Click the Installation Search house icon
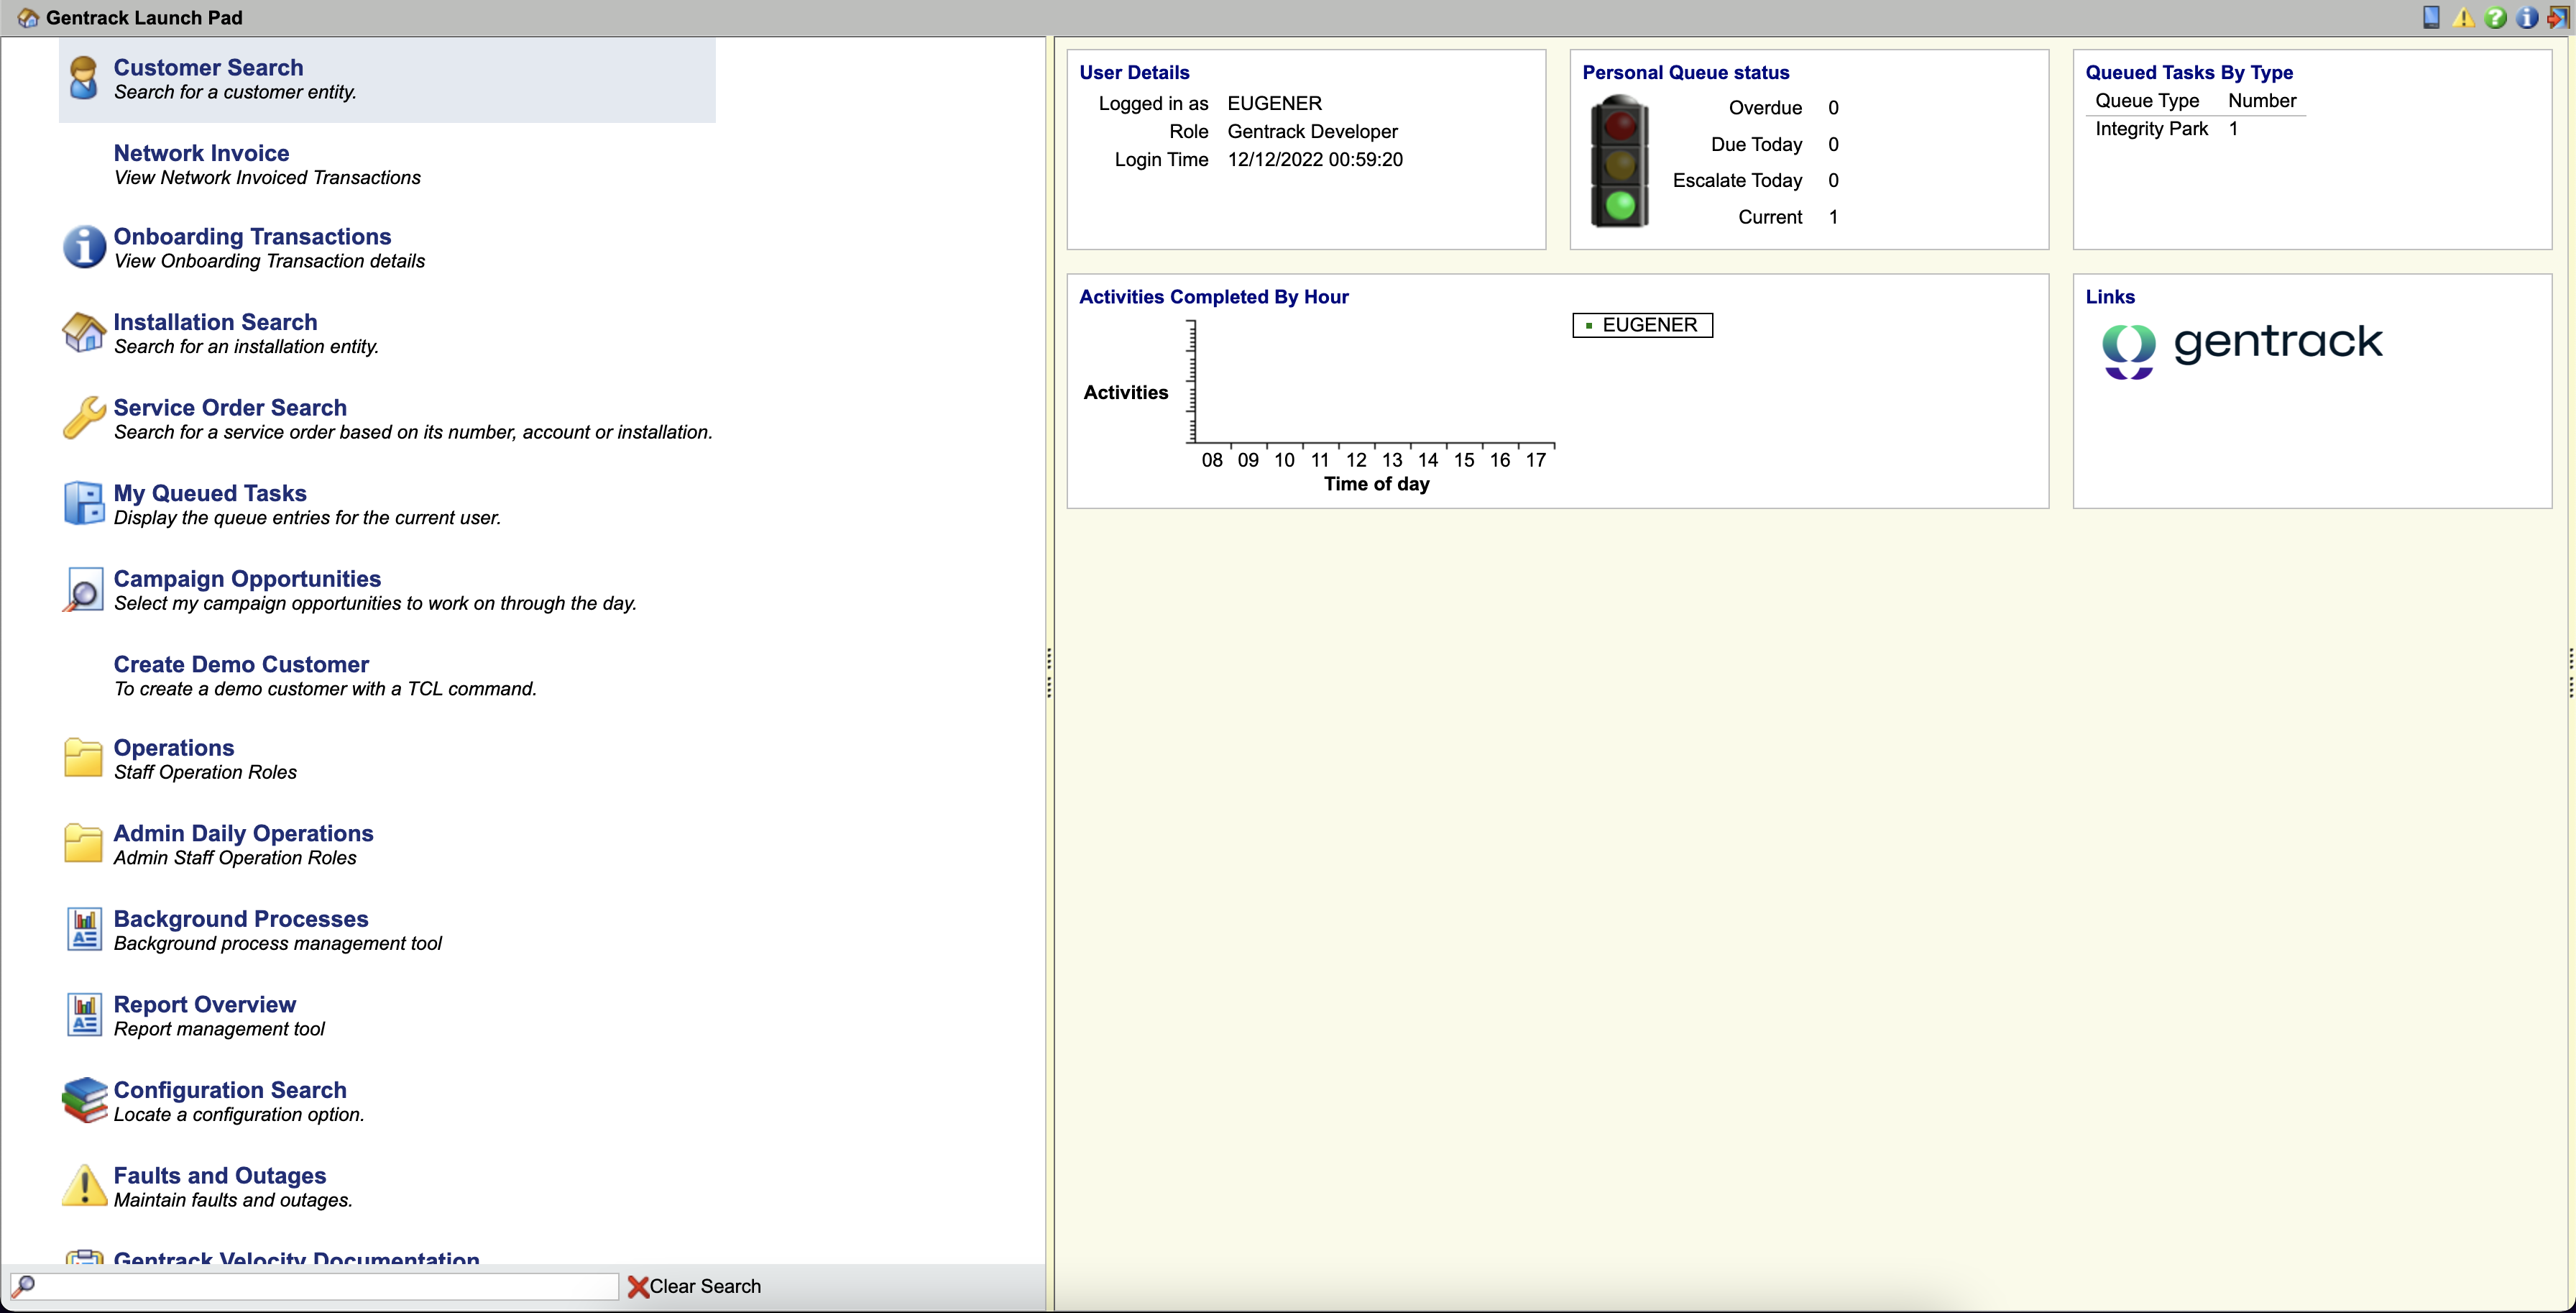This screenshot has width=2576, height=1313. click(x=84, y=332)
